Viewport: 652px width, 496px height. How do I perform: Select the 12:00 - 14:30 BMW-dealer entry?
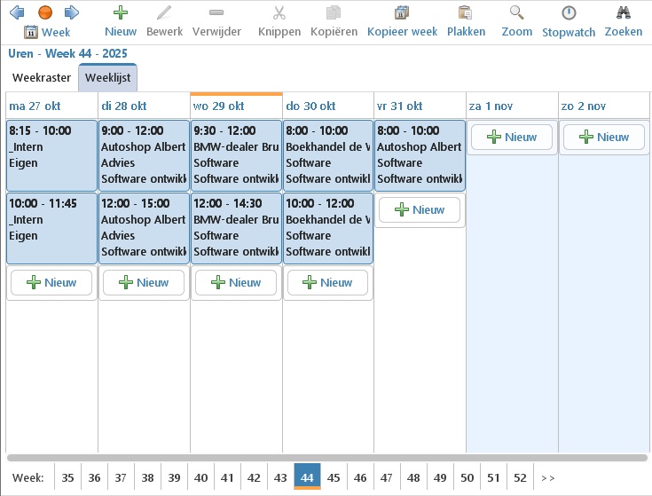(236, 228)
